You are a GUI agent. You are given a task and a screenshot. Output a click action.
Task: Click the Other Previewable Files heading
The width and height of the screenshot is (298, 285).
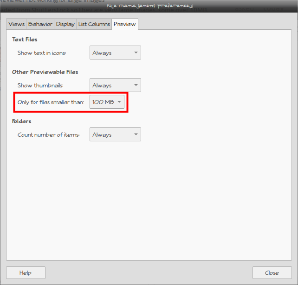pyautogui.click(x=45, y=72)
